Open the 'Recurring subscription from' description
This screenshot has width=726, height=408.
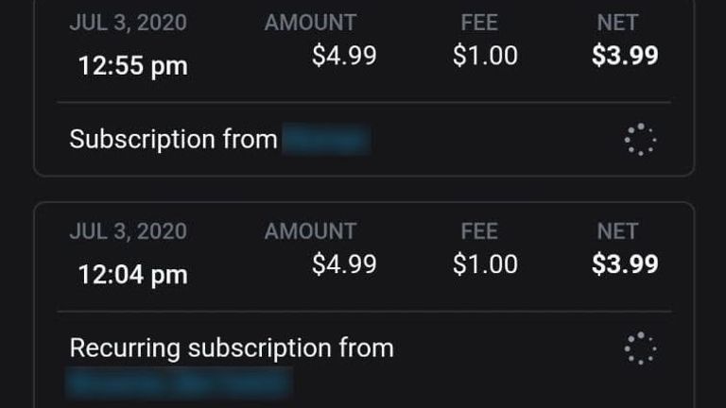tap(232, 348)
